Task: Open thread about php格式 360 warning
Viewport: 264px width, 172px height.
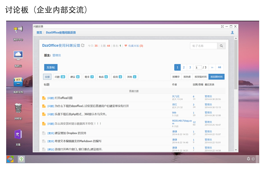Action: pos(81,114)
